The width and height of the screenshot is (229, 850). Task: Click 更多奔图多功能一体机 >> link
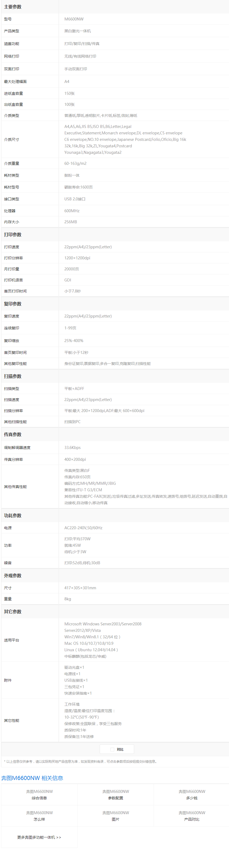pos(39,837)
